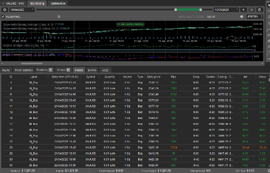Image resolution: width=270 pixels, height=173 pixels.
Task: Click the Swap column header
Action: (x=196, y=77)
